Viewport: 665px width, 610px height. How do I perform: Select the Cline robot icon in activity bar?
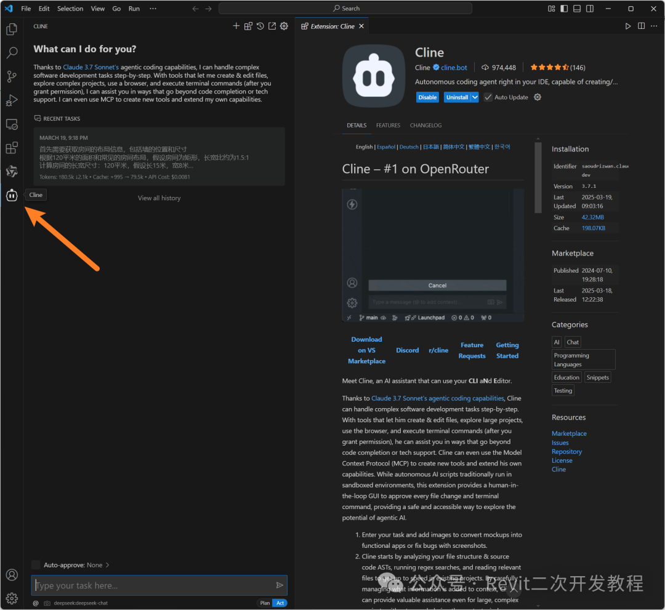click(12, 195)
